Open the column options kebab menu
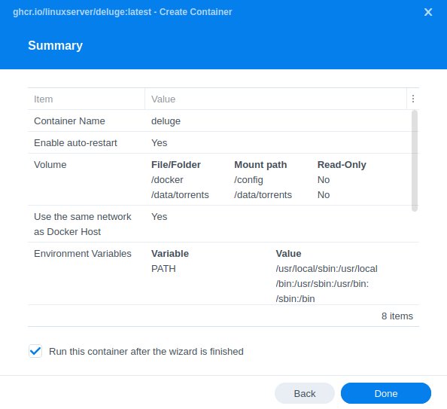 point(413,99)
